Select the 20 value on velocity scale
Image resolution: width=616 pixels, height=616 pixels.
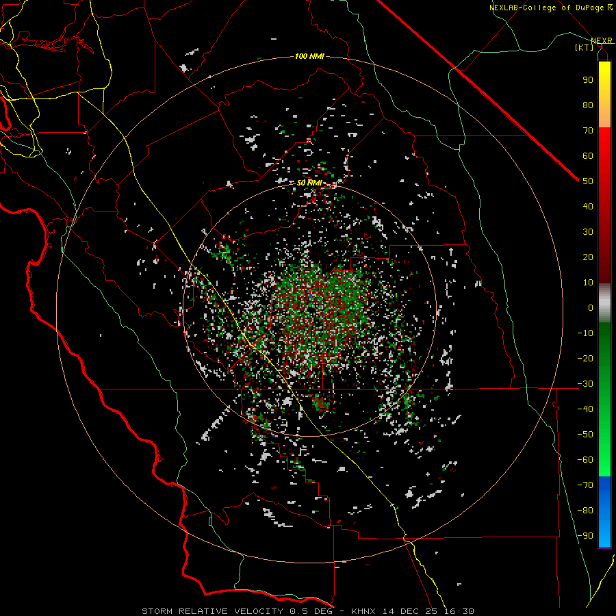pyautogui.click(x=588, y=257)
